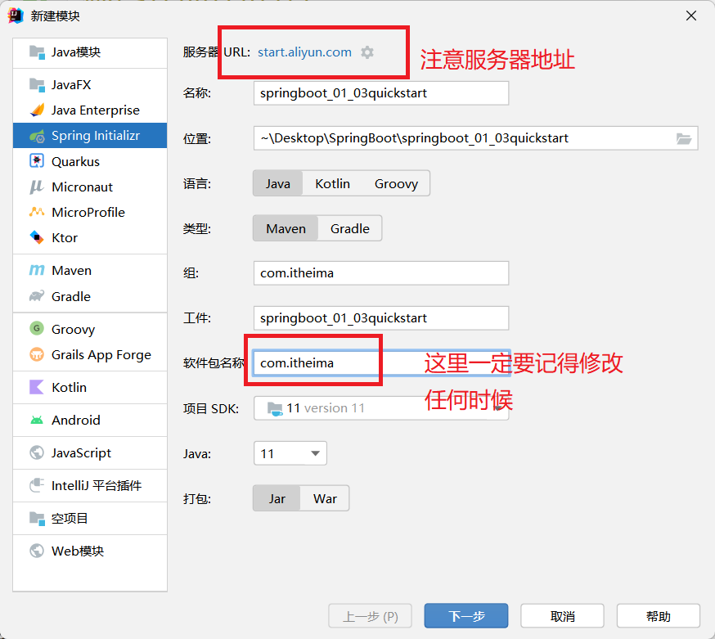Select Spring Initializr module type

[x=90, y=136]
